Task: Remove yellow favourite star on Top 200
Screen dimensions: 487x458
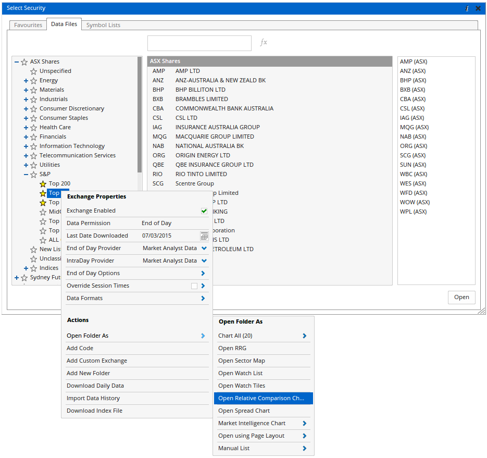Action: [43, 184]
